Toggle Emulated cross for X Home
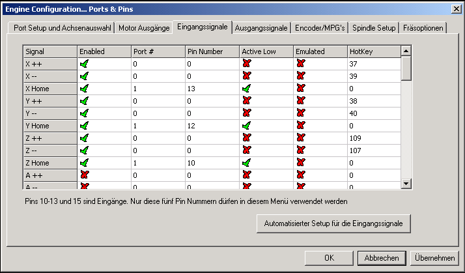This screenshot has width=465, height=273. [301, 88]
